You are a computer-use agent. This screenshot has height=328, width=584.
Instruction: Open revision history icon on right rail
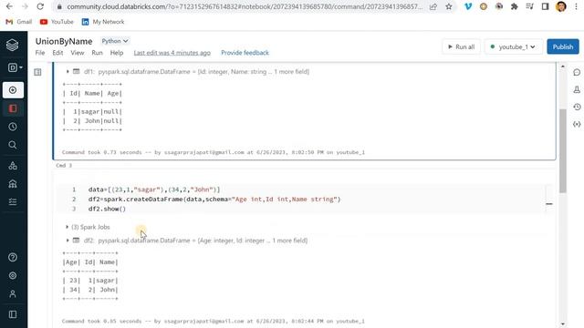pos(577,107)
